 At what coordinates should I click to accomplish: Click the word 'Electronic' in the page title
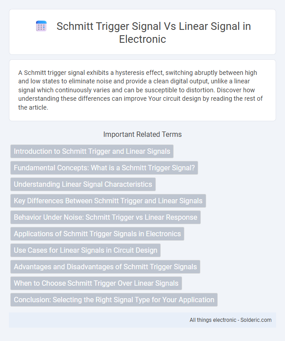pos(142,39)
